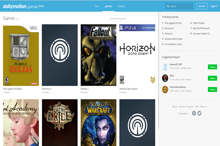Open the About footer link
The width and height of the screenshot is (220, 146).
pyautogui.click(x=175, y=107)
